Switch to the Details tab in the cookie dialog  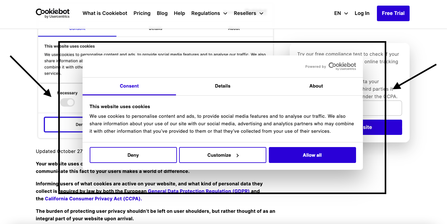click(x=223, y=86)
